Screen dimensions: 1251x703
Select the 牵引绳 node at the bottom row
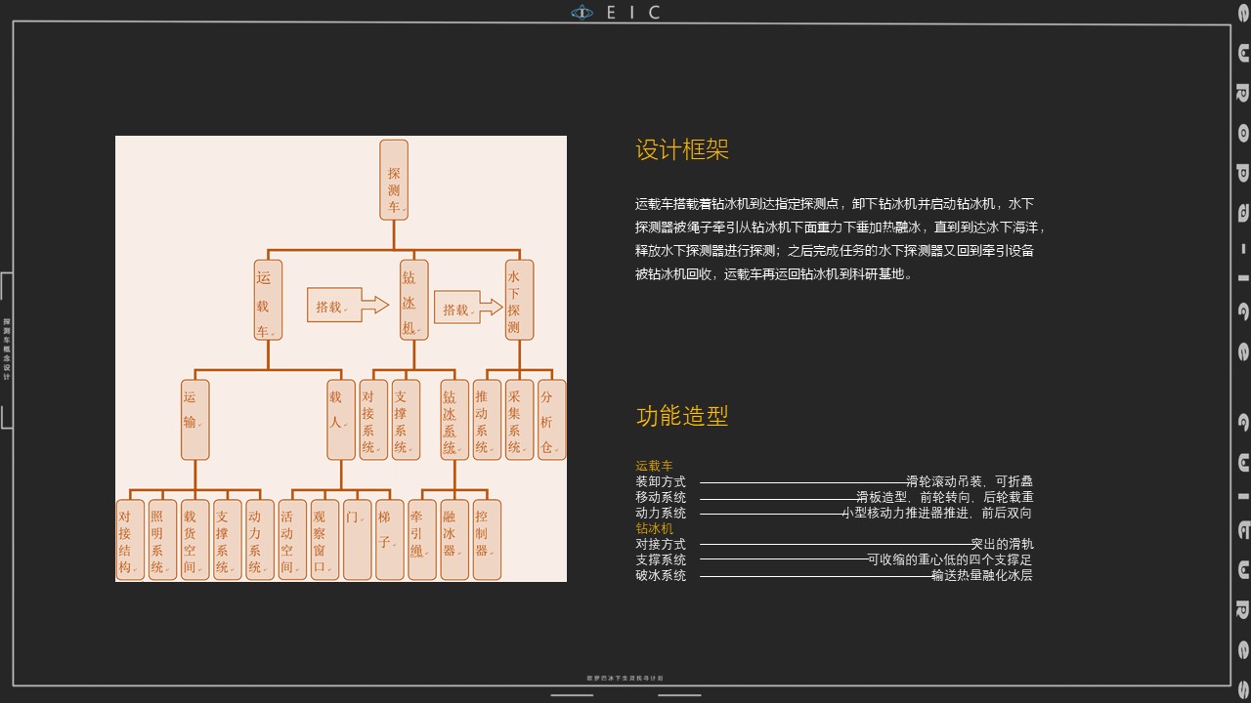pos(421,538)
